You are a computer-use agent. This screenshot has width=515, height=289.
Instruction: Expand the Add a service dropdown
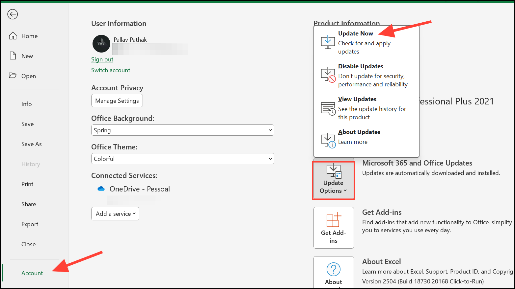pos(115,213)
